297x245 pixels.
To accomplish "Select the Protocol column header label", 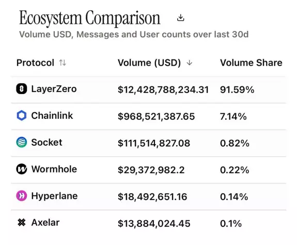I will 35,63.
